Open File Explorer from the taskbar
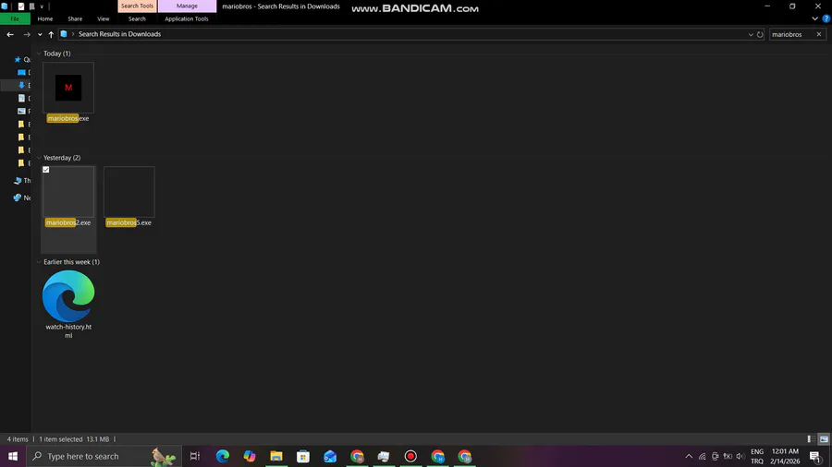The height and width of the screenshot is (467, 832). click(x=275, y=456)
